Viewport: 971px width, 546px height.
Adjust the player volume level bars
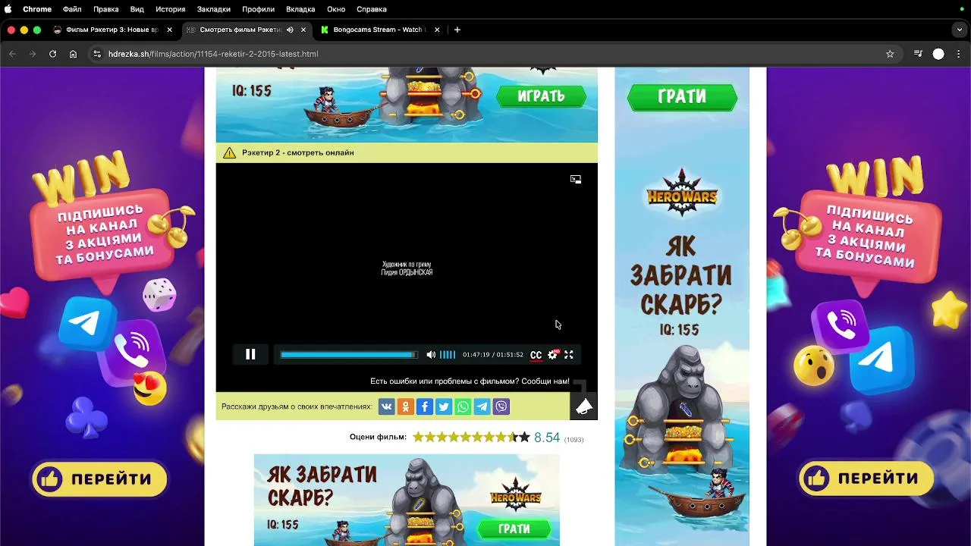coord(448,354)
